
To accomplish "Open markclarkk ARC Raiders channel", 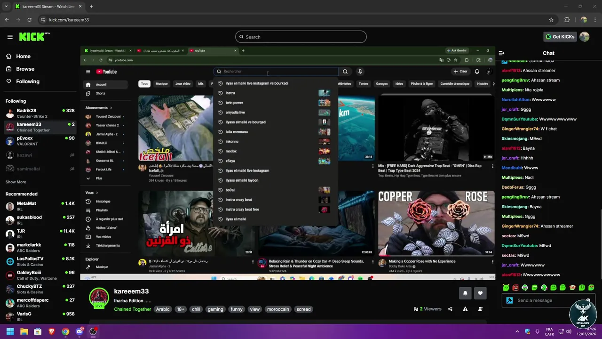I will click(x=40, y=248).
